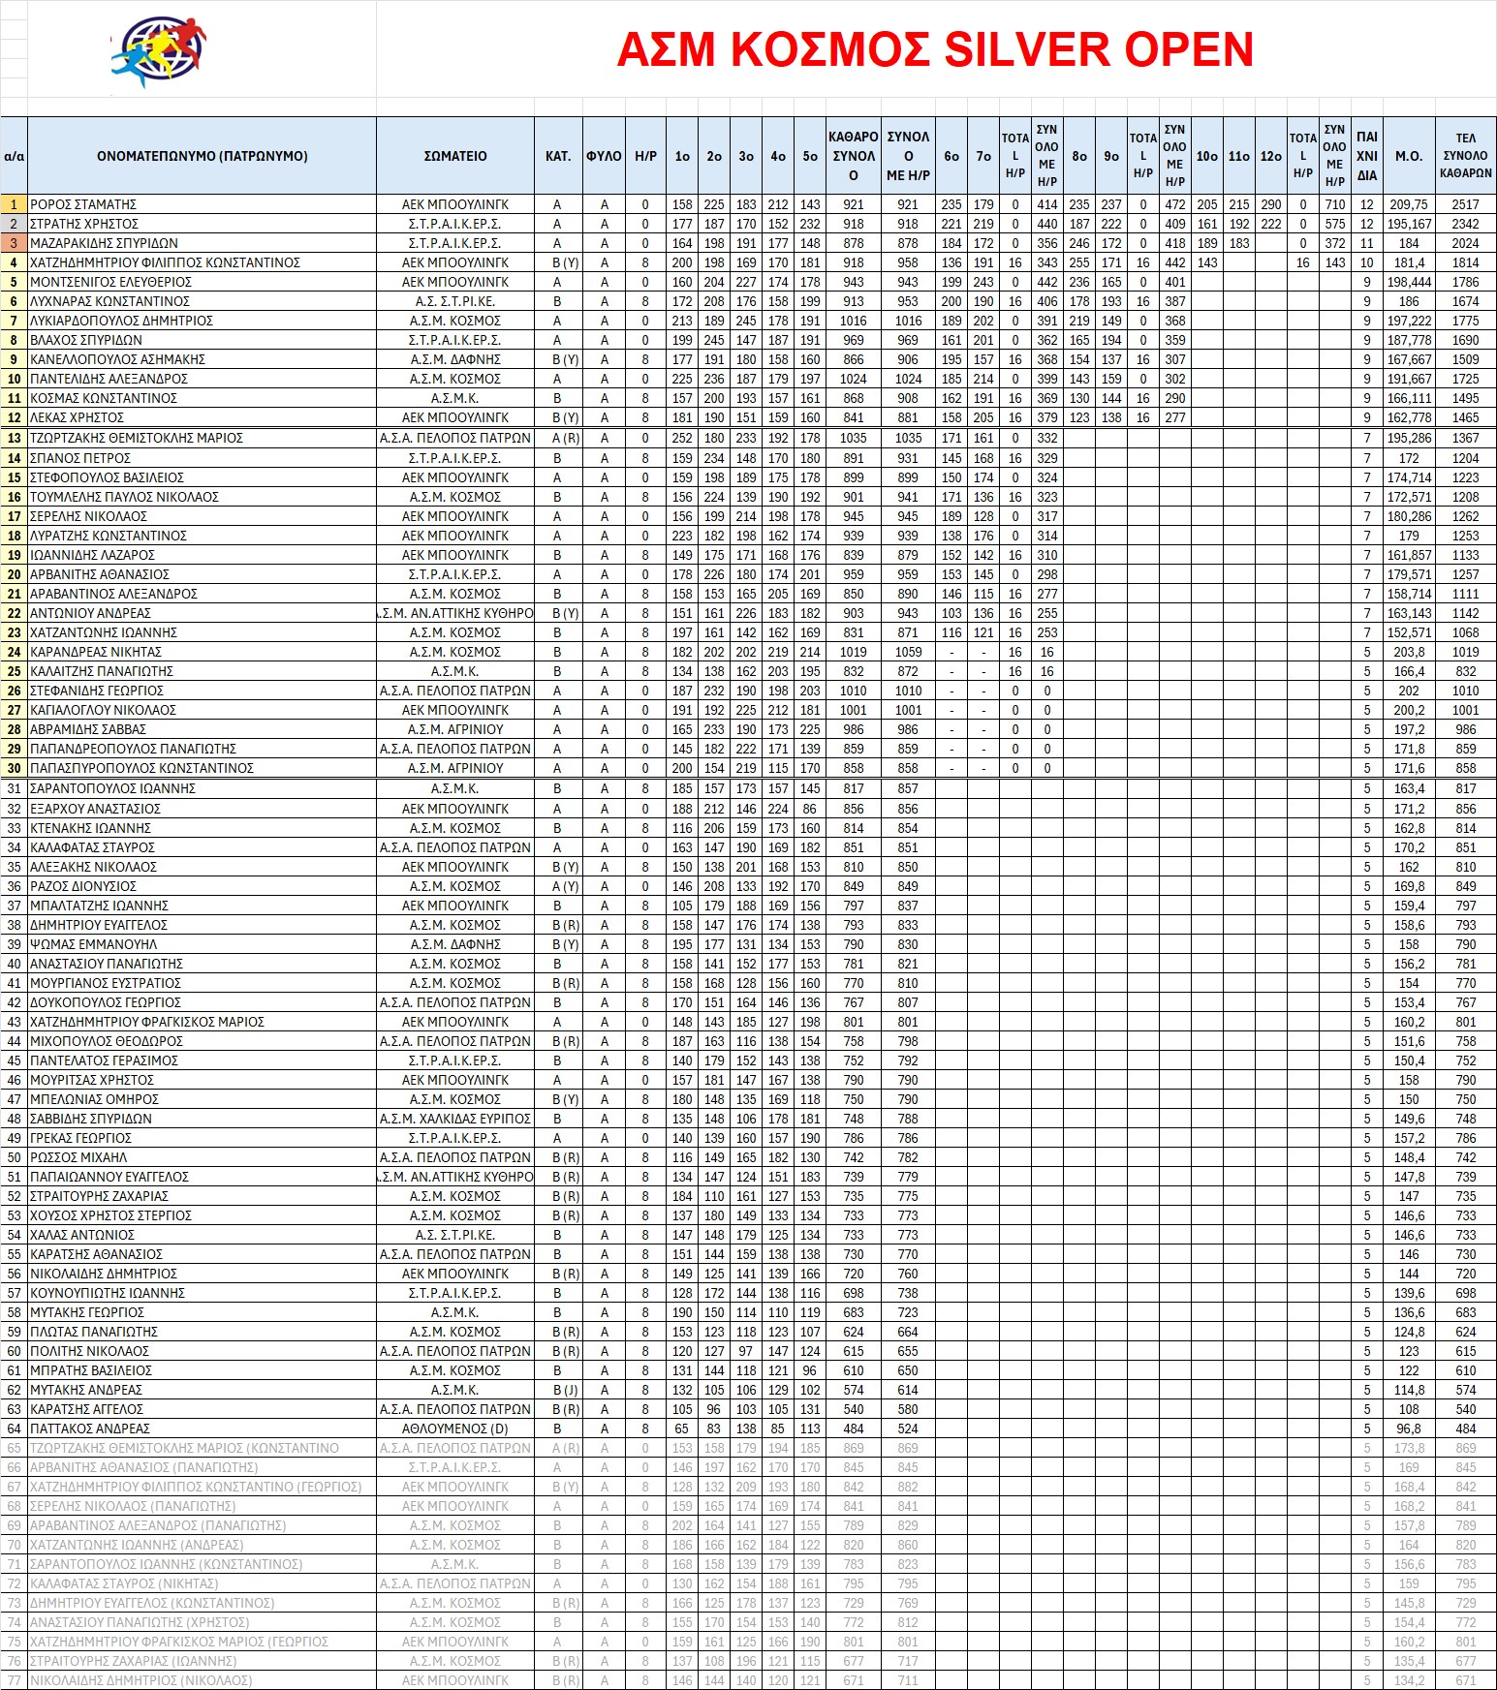This screenshot has width=1497, height=1690.
Task: Select the ΟΝΟΜΑΤΕΠΩΝΥΜΟ (ΠΑΤΡΩΝΥΜΟ) column header
Action: 202,156
